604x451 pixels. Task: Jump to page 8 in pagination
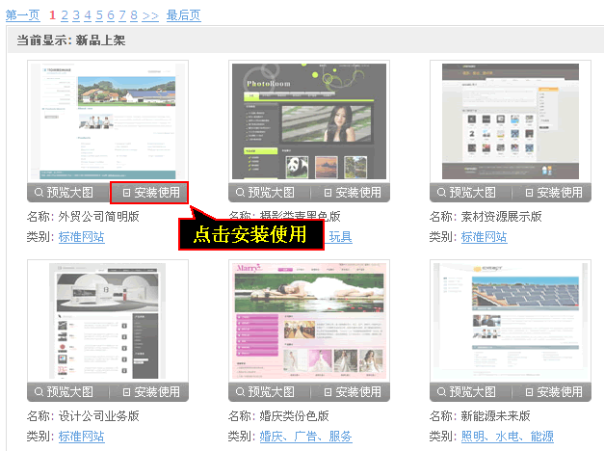[x=134, y=15]
